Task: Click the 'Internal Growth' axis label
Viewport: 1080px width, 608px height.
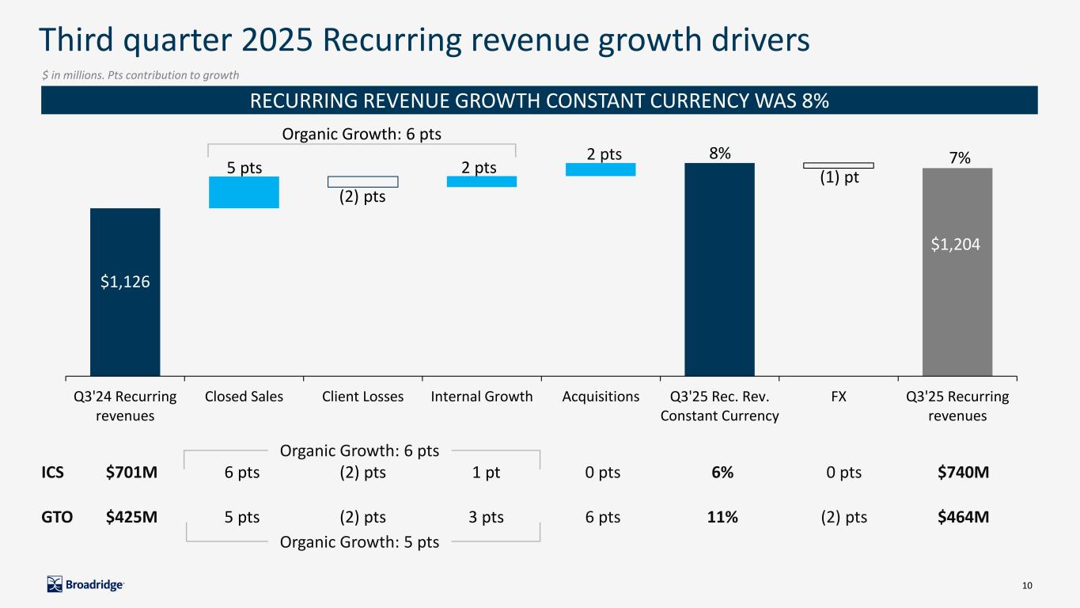Action: tap(482, 397)
